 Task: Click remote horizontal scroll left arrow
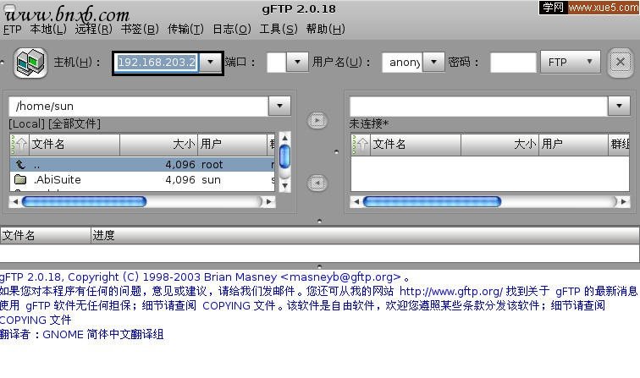(x=356, y=201)
